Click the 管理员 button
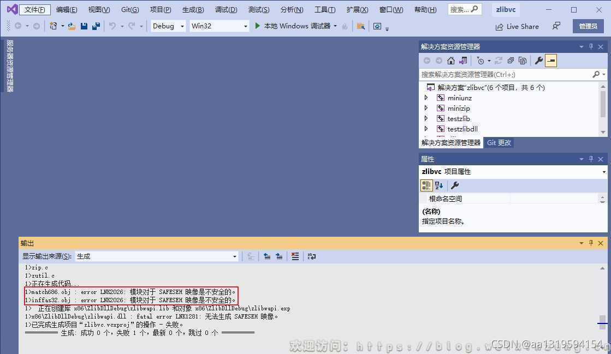Viewport: 611px width, 354px height. (588, 26)
